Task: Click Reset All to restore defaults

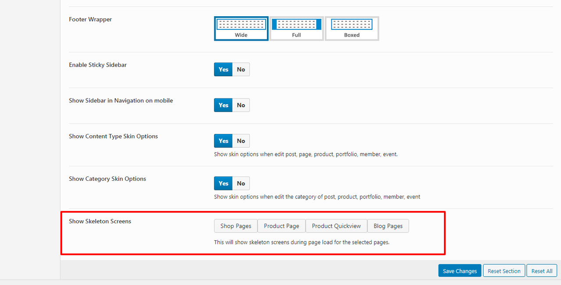Action: click(x=542, y=271)
